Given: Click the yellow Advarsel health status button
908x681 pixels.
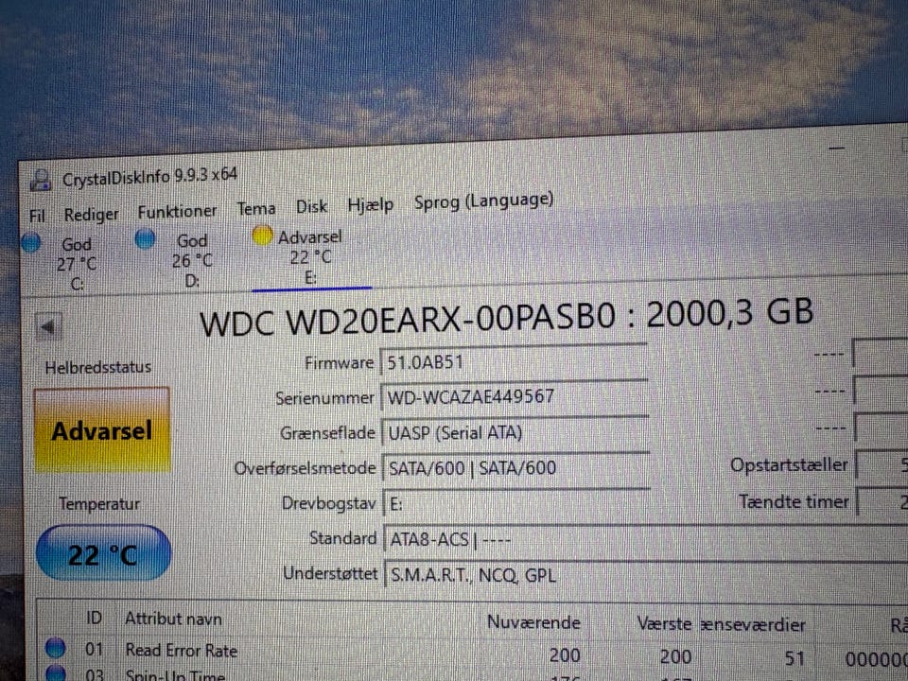Looking at the screenshot, I should coord(102,430).
